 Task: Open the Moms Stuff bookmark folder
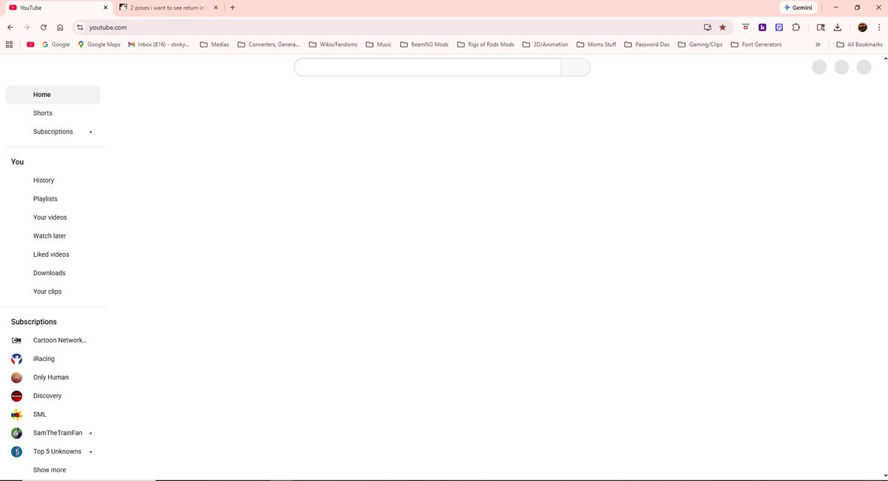pos(596,44)
